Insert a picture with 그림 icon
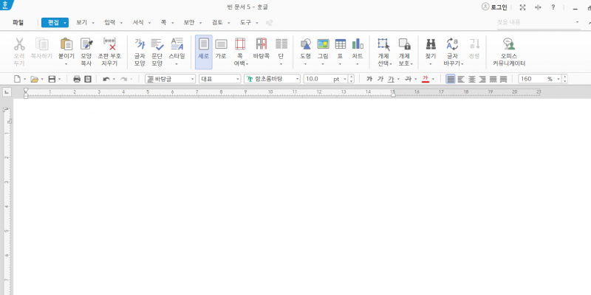This screenshot has height=295, width=591. coord(323,44)
